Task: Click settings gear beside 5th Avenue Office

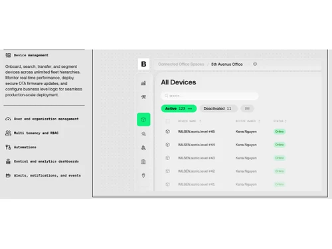Action: [255, 64]
